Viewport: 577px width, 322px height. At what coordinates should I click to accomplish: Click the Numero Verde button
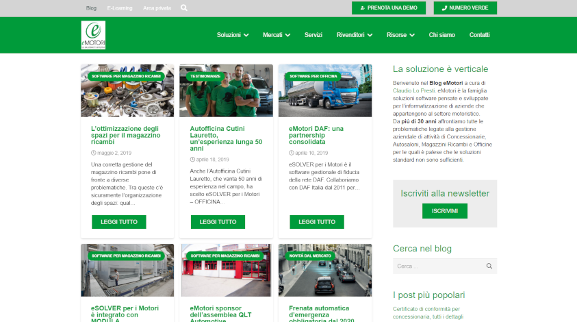465,8
